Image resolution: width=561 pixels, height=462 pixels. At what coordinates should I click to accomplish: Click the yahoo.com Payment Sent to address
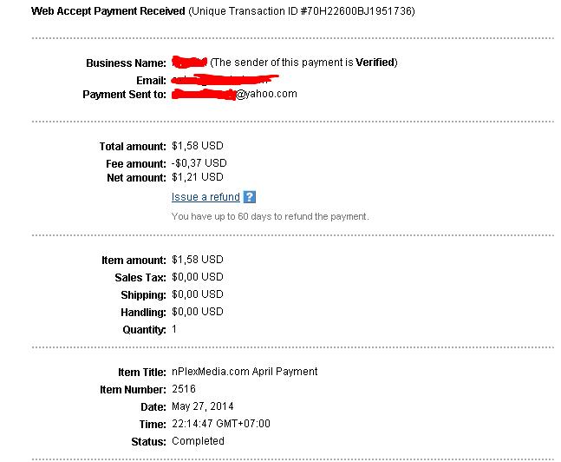tap(234, 94)
